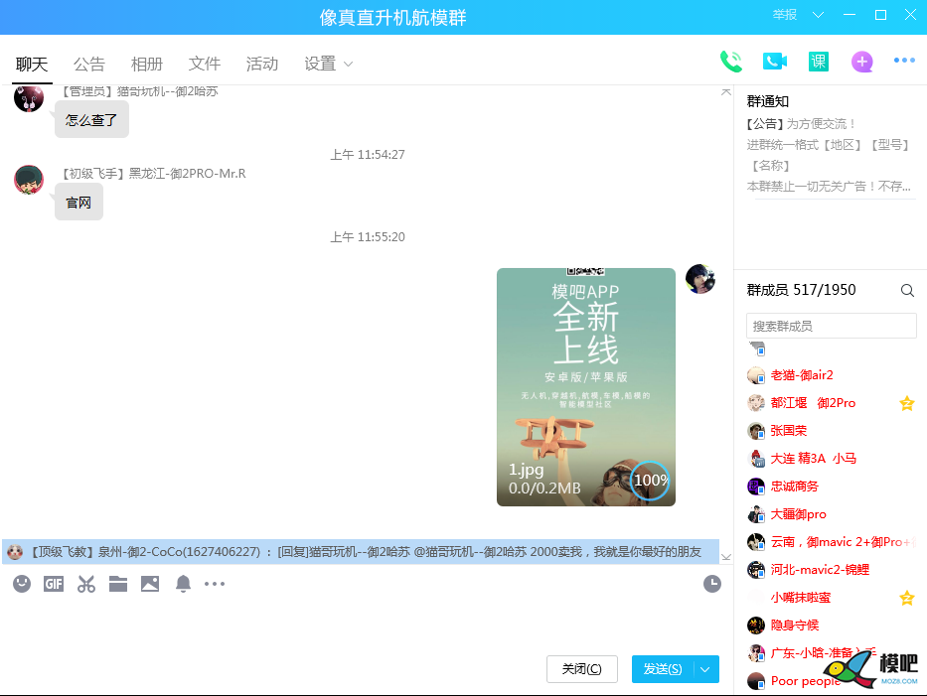The image size is (927, 696).
Task: Click avatar in the reply notification bar
Action: coord(15,552)
